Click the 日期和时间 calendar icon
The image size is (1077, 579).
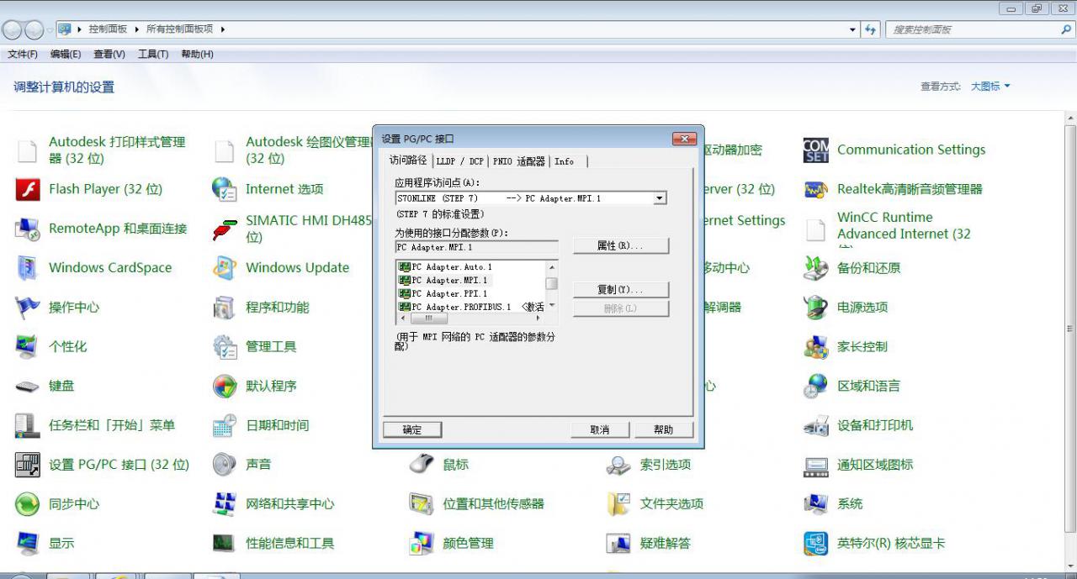point(225,425)
